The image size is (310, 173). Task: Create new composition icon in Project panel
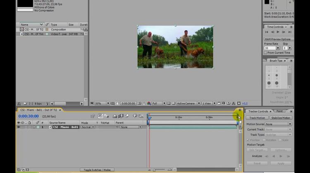click(x=31, y=103)
